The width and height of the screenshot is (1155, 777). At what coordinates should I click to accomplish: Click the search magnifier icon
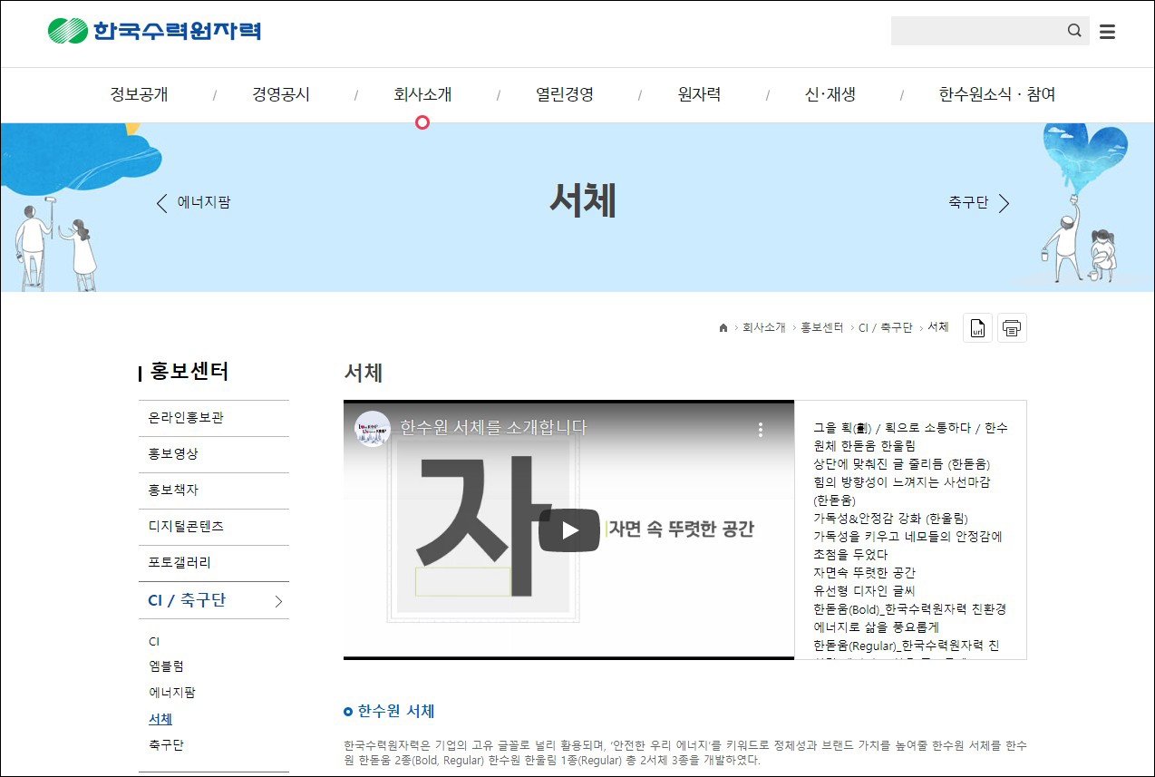1074,31
